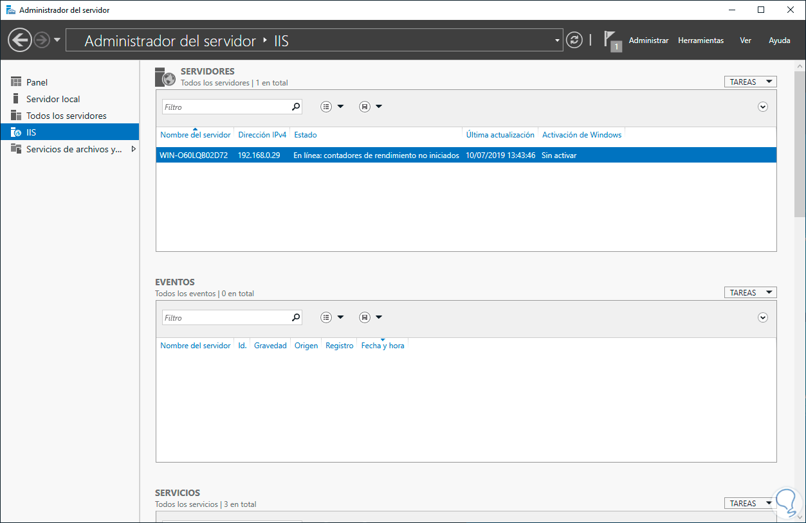Viewport: 806px width, 523px height.
Task: Open the TAREAS dropdown in Servicios
Action: tap(750, 503)
